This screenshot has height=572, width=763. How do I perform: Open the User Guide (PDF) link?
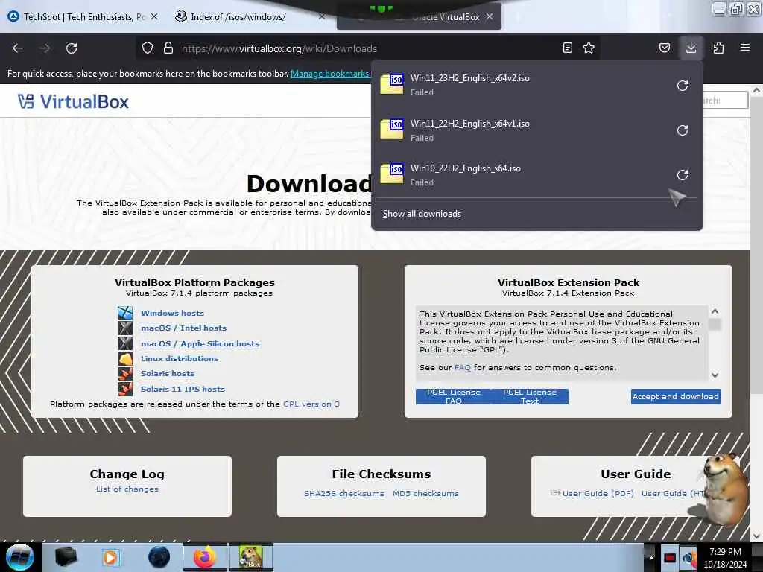pyautogui.click(x=598, y=493)
